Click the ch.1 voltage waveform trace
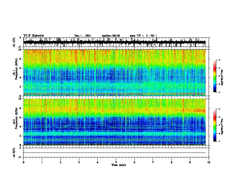 click(115, 43)
